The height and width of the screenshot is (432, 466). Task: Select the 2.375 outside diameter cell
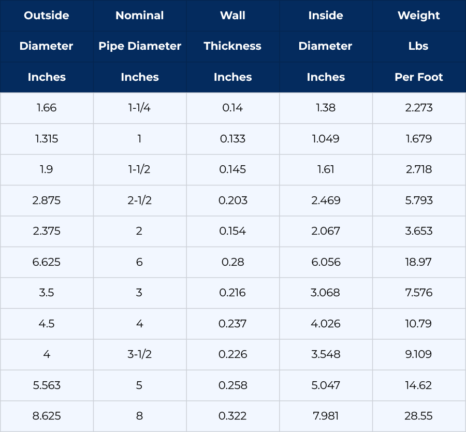point(47,231)
